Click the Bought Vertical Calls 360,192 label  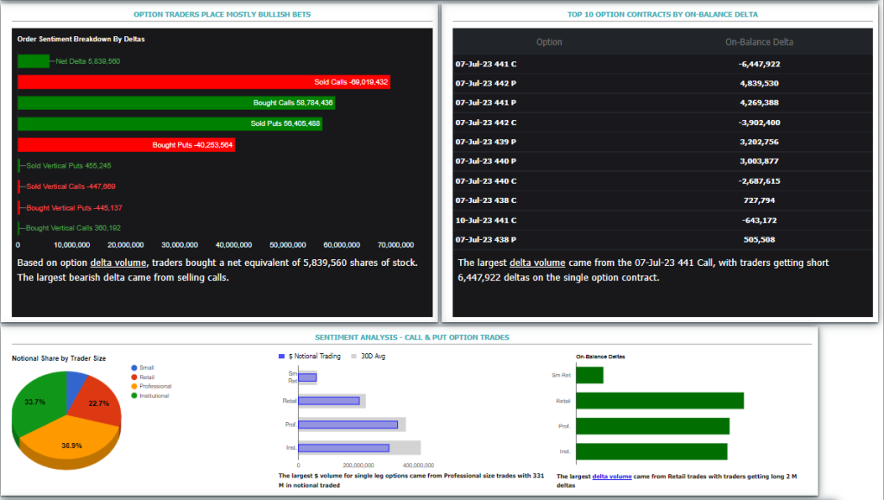[73, 228]
